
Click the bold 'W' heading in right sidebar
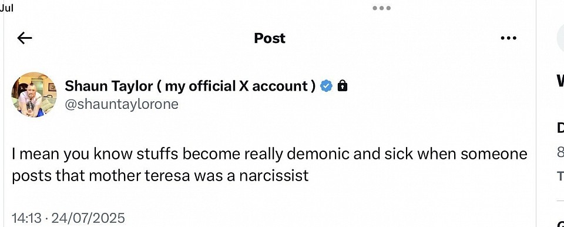pyautogui.click(x=560, y=81)
